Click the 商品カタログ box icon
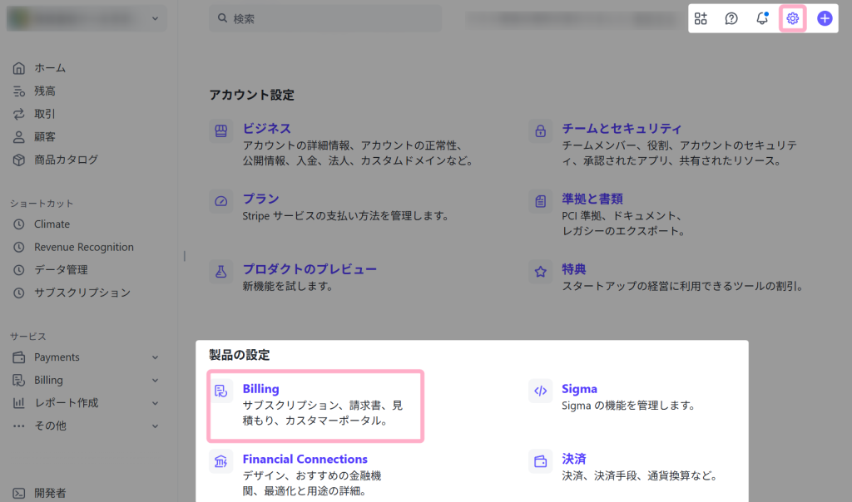852x502 pixels. pos(19,160)
